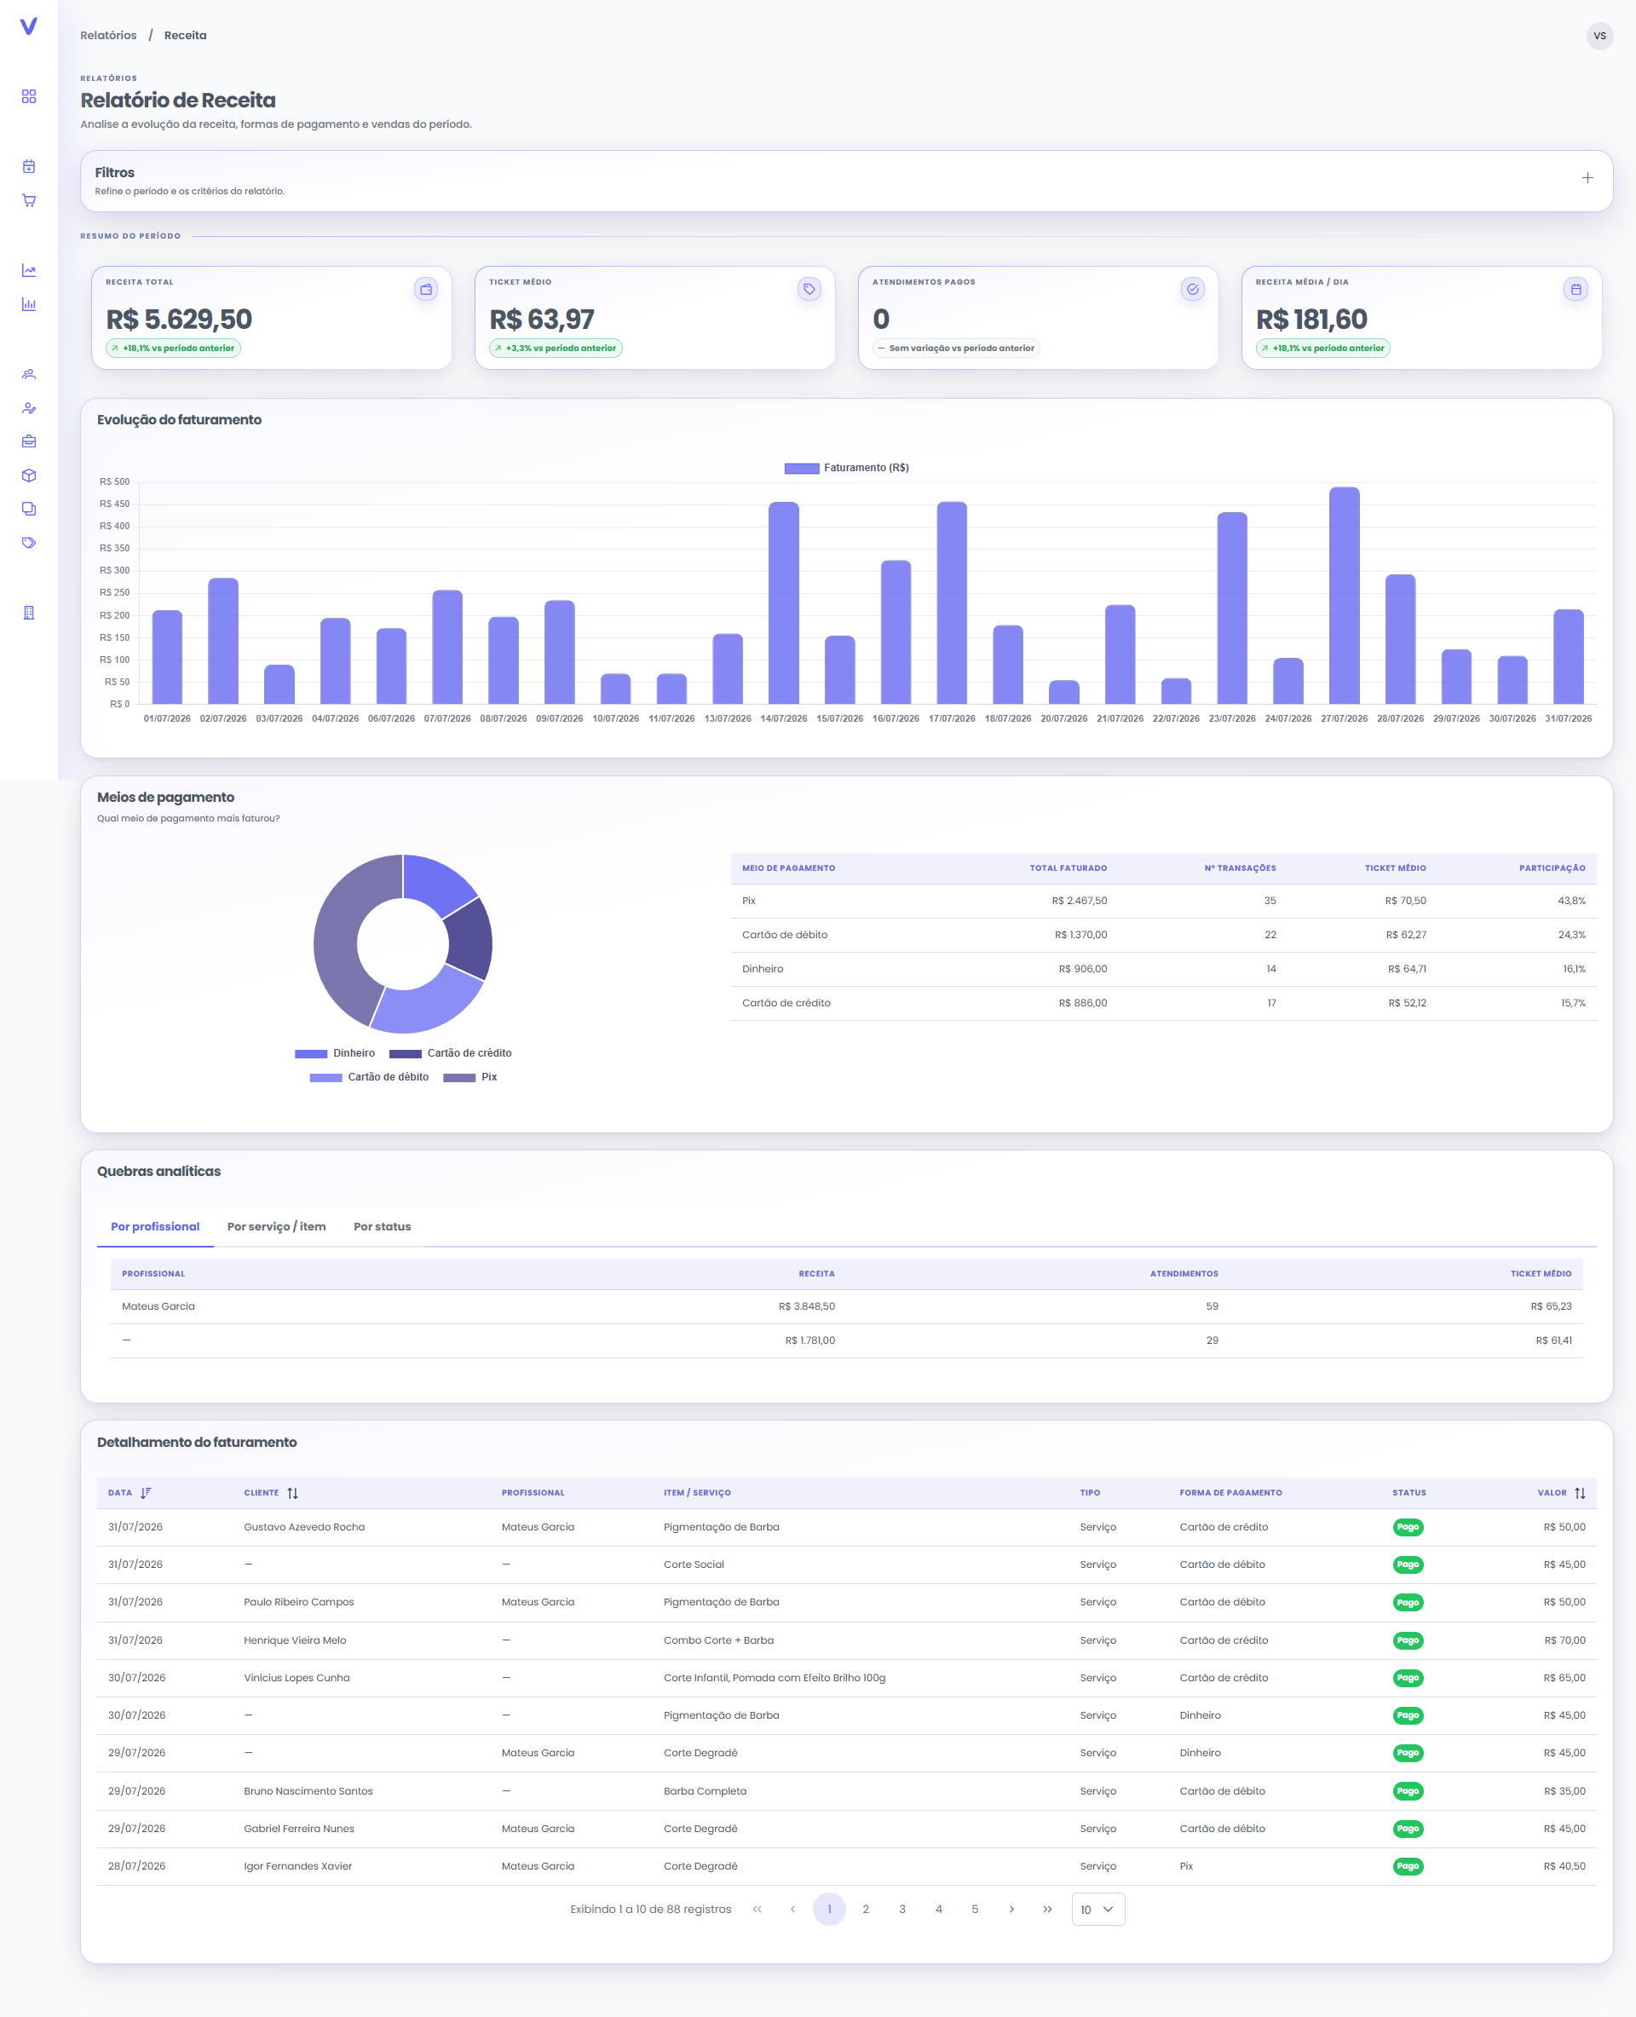Open the briefcase services sidebar icon
Image resolution: width=1636 pixels, height=2017 pixels.
click(29, 441)
